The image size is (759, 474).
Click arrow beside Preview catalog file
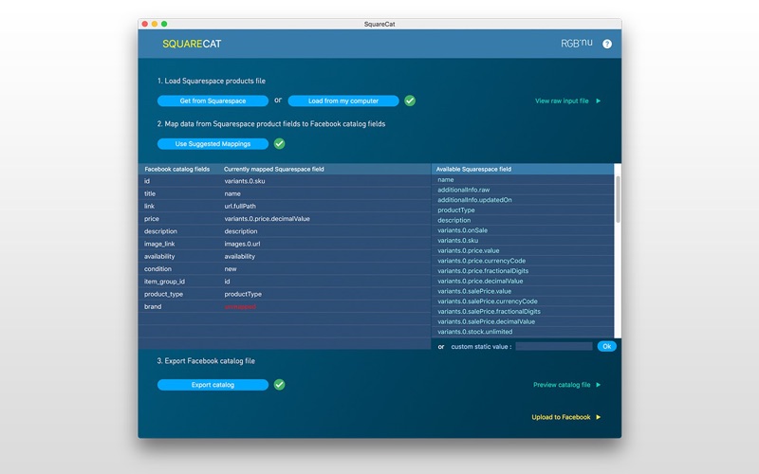(x=599, y=385)
